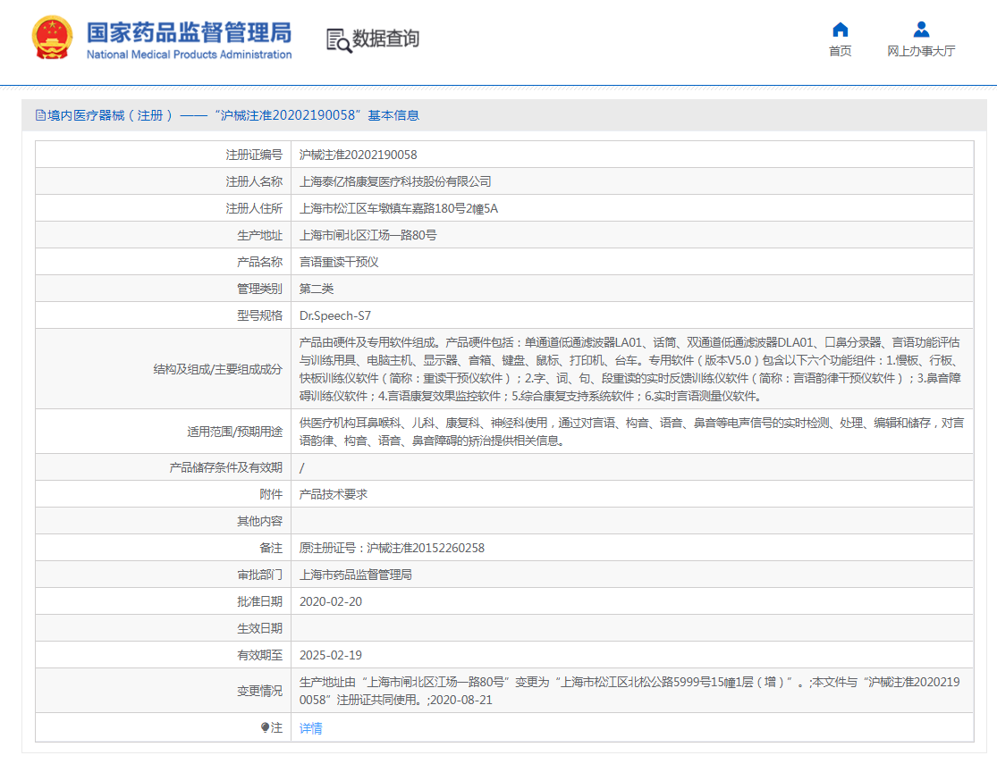Click the 产品名称 row label
Image resolution: width=997 pixels, height=764 pixels.
pyautogui.click(x=259, y=262)
